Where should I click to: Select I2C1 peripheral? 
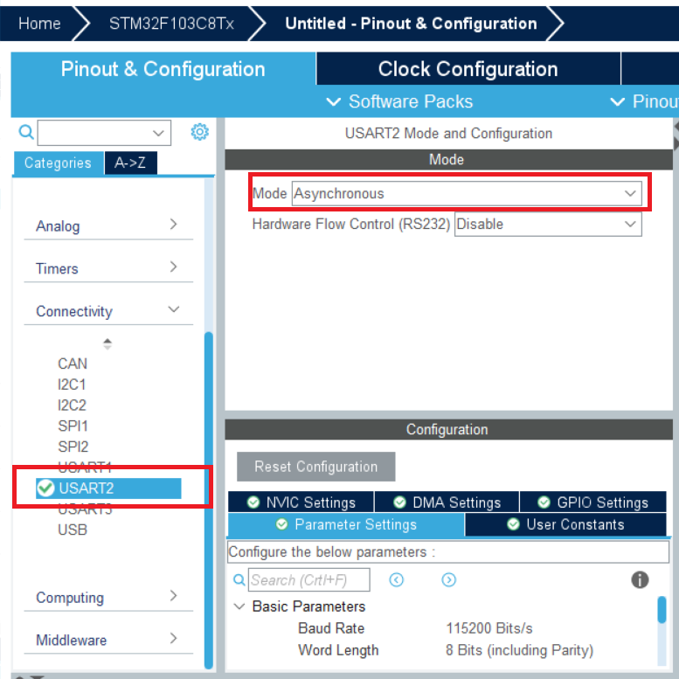[72, 385]
